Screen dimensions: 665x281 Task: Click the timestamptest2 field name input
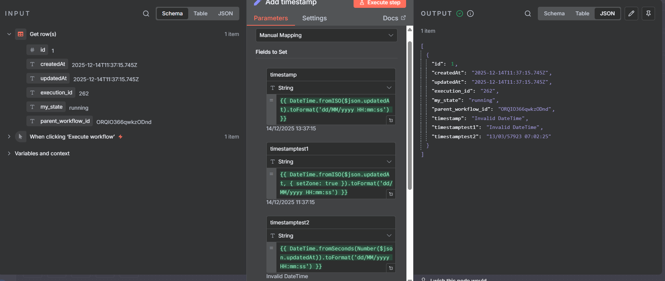point(331,223)
